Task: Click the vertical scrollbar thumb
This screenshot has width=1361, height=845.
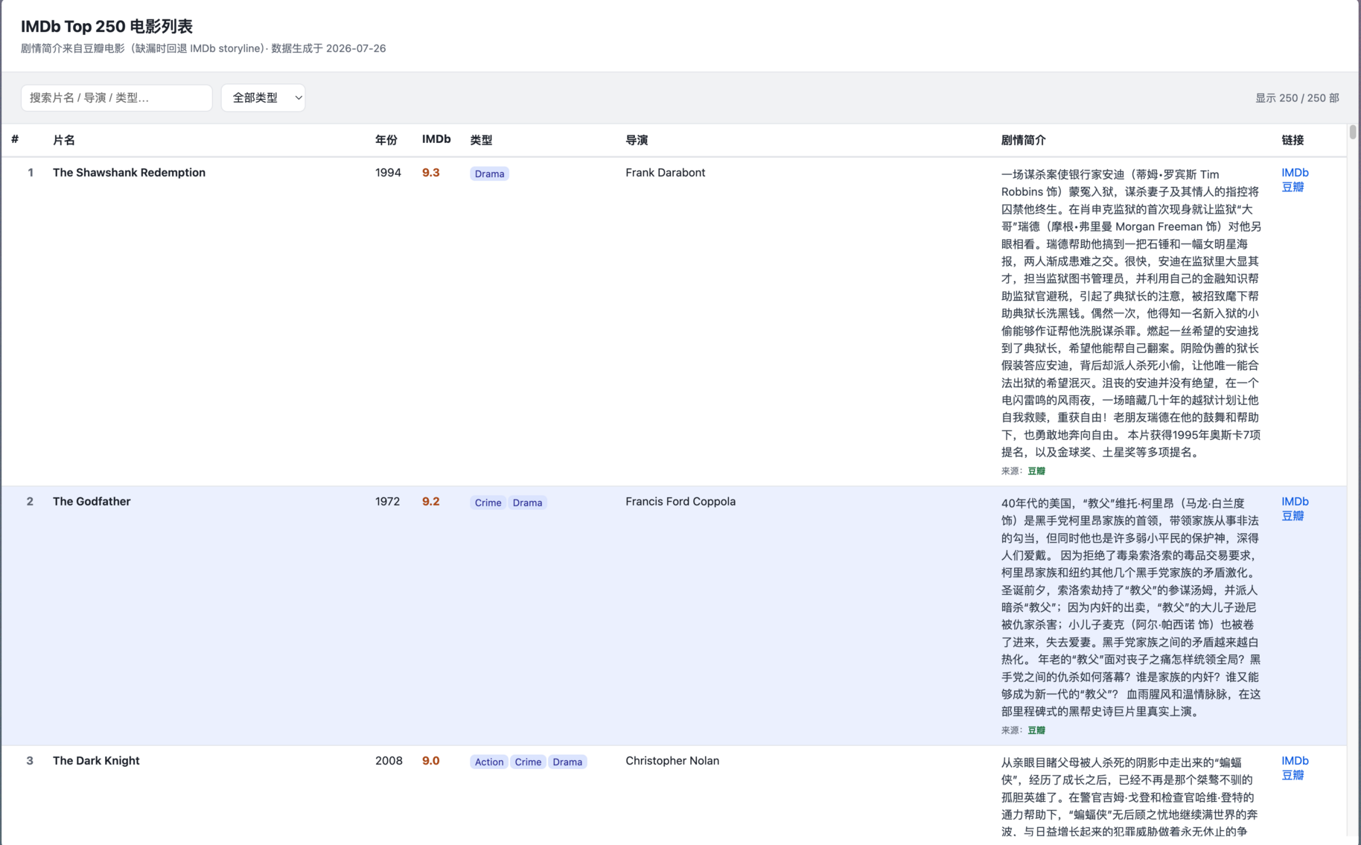Action: click(1353, 132)
